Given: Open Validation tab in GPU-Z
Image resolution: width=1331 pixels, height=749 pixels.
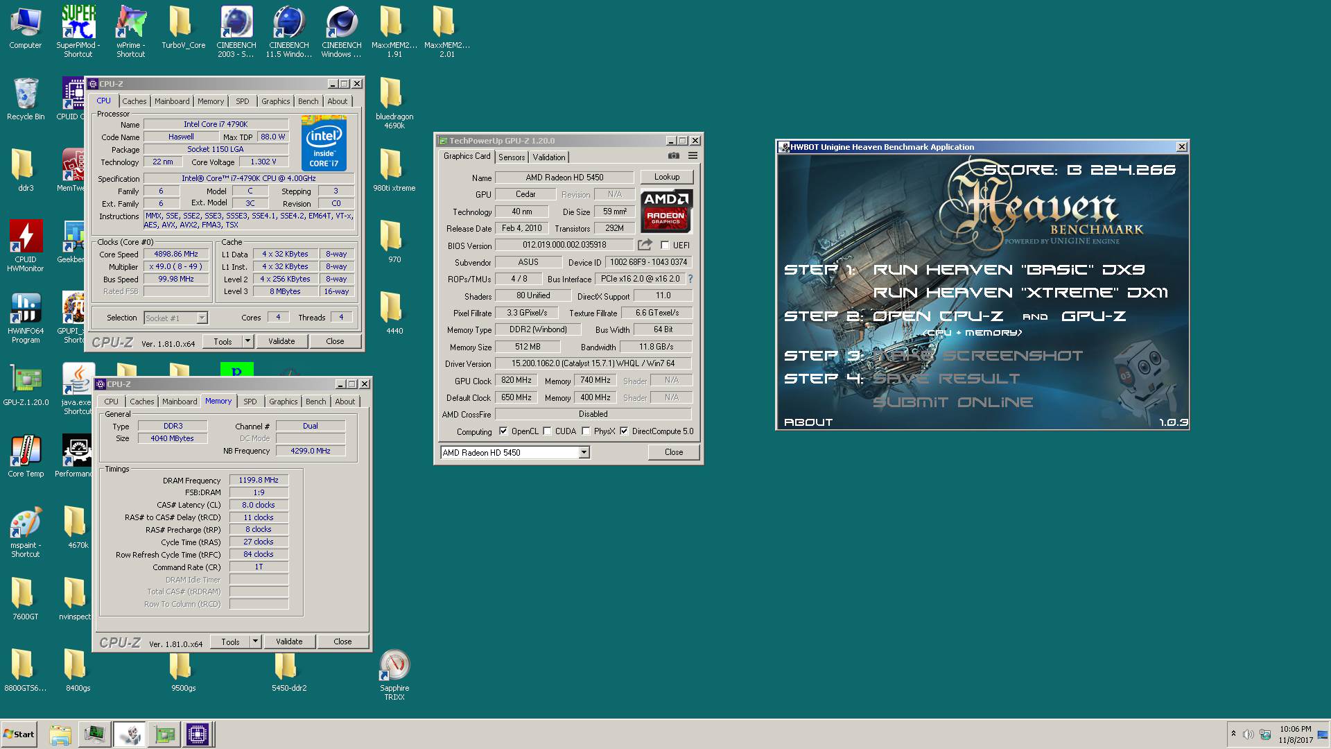Looking at the screenshot, I should pyautogui.click(x=549, y=157).
